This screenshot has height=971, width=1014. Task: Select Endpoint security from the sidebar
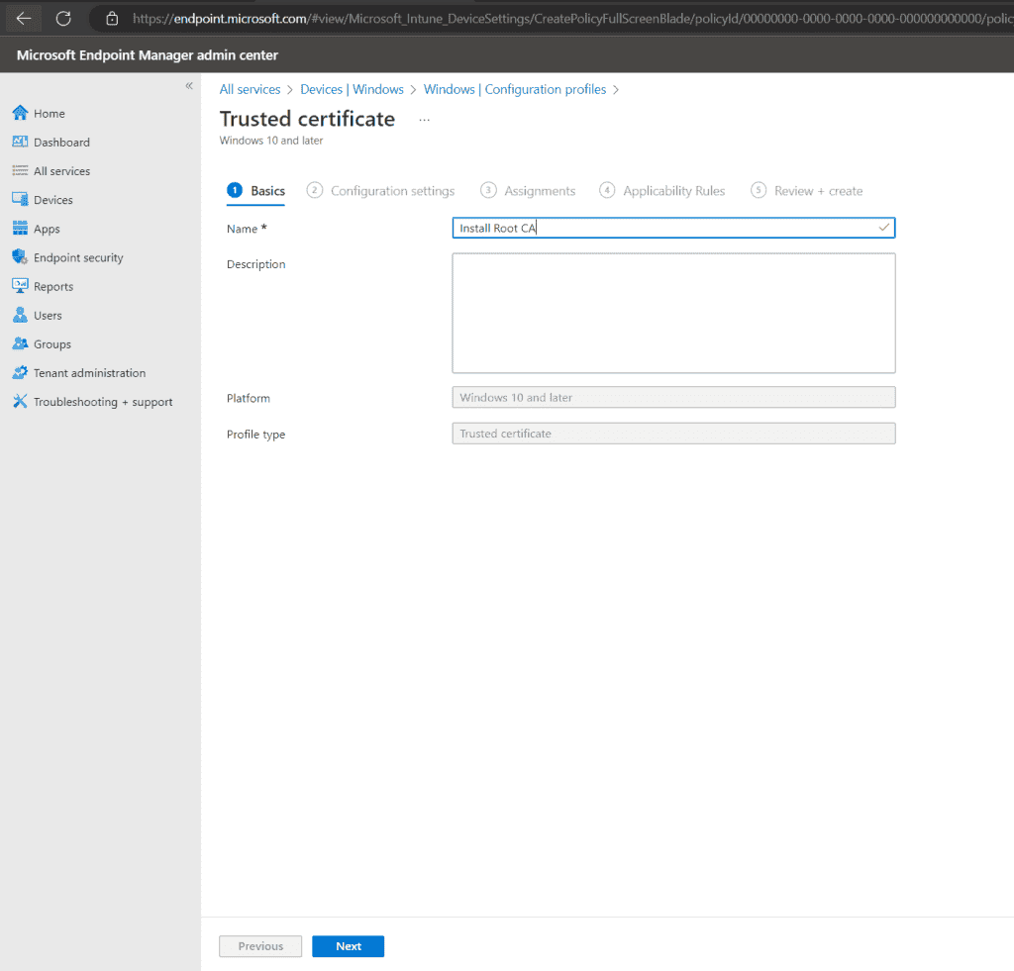pyautogui.click(x=76, y=256)
